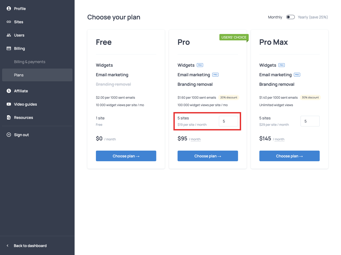Viewport: 341px width, 255px height.
Task: Click the Resources search document icon
Action: coord(9,117)
